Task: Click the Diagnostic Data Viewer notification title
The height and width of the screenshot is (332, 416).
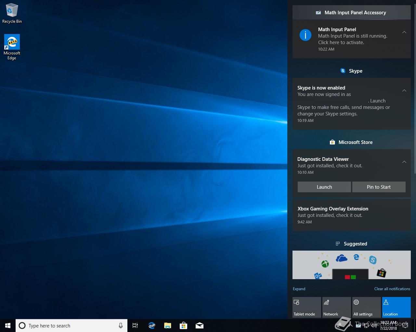Action: 323,159
